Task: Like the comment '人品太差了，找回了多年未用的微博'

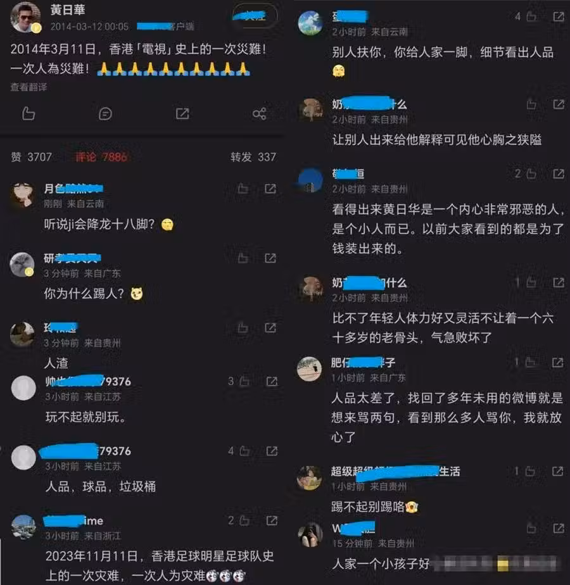Action: [530, 362]
